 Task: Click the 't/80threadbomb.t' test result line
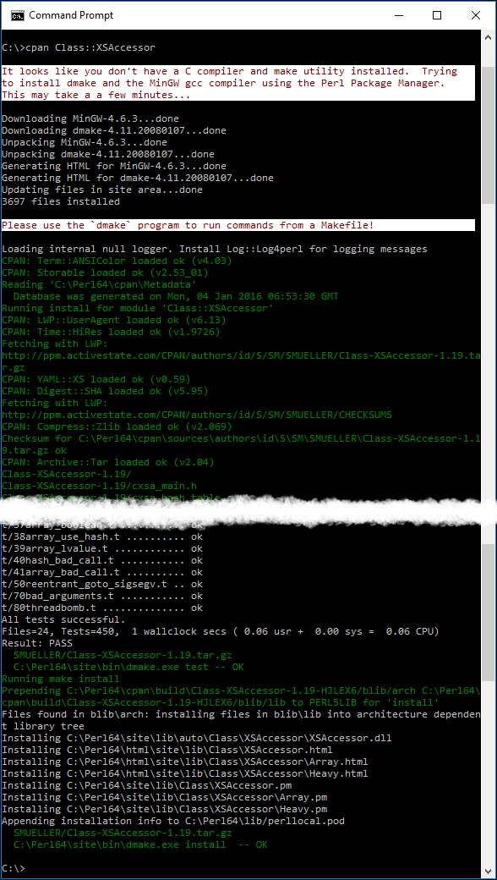click(102, 608)
